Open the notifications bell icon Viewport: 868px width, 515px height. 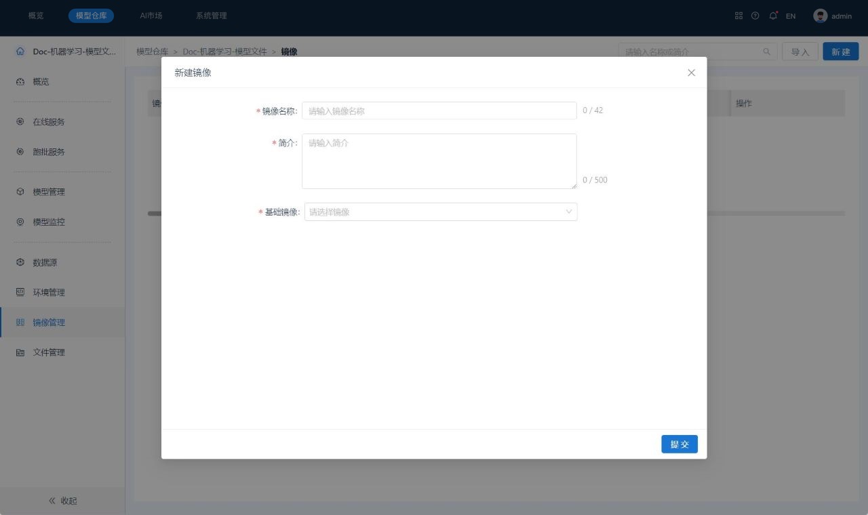pyautogui.click(x=773, y=16)
